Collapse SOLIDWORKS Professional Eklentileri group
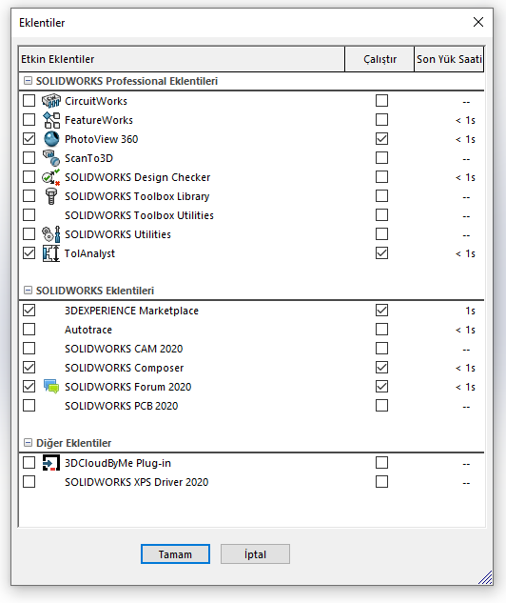The image size is (506, 603). [x=28, y=81]
